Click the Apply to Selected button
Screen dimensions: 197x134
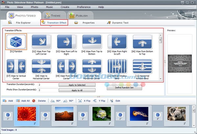point(77,85)
